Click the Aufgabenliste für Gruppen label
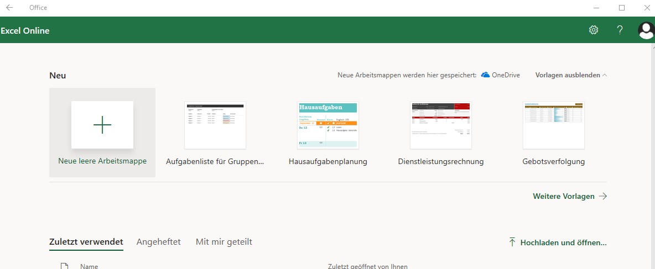Viewport: 655px width, 269px height. (x=215, y=162)
